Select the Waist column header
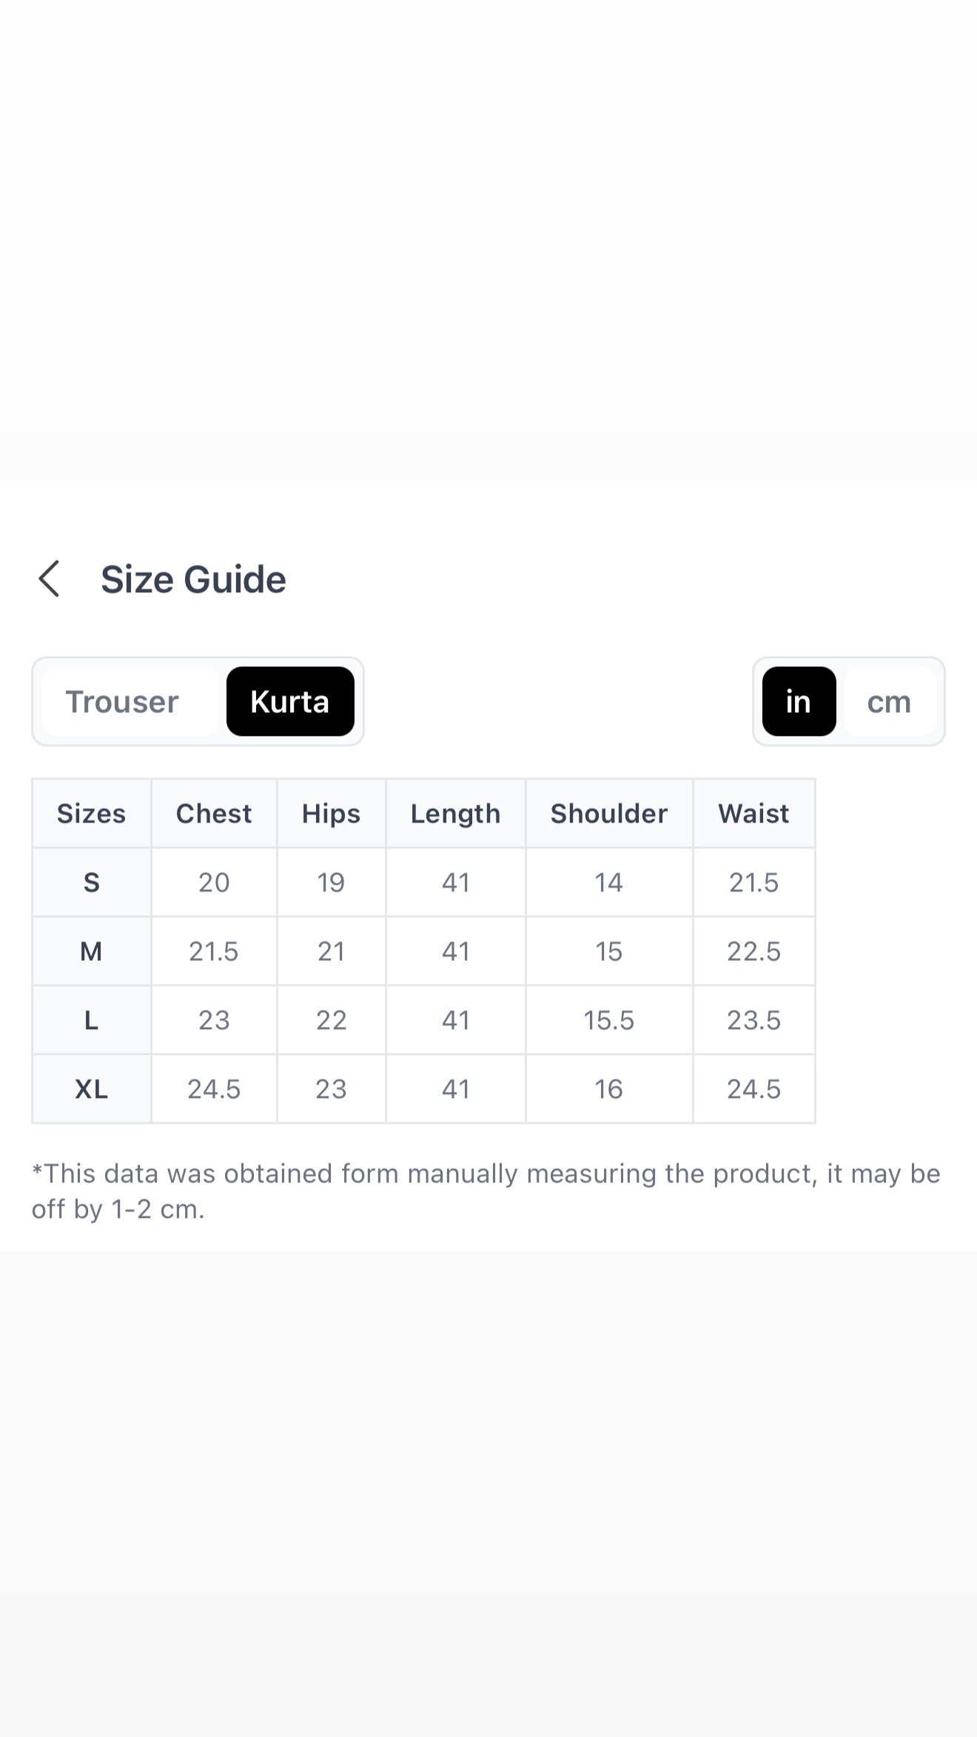 (753, 813)
